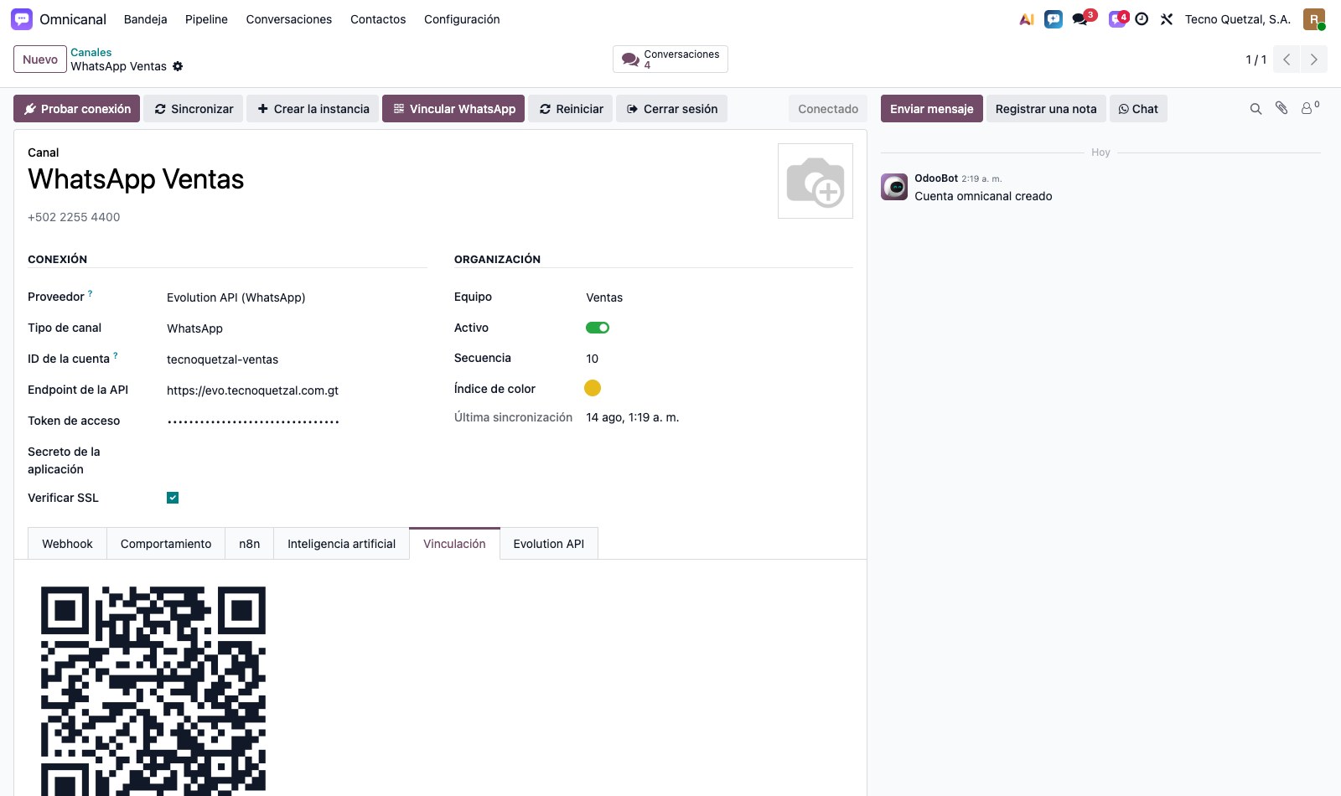Open the Contactos menu
This screenshot has width=1341, height=796.
tap(378, 19)
